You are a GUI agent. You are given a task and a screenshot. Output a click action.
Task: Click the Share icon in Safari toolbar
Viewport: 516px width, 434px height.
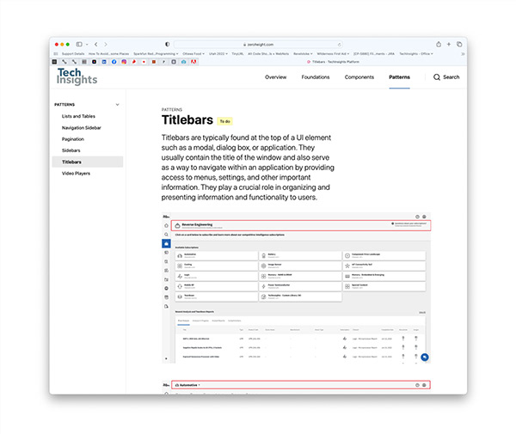pos(438,44)
